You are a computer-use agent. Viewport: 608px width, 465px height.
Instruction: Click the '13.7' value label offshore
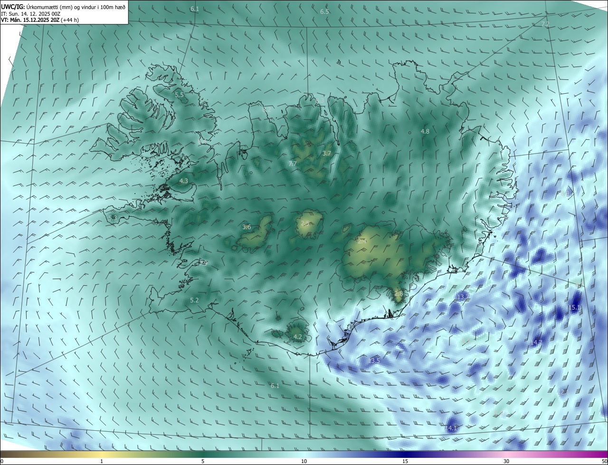coord(462,297)
